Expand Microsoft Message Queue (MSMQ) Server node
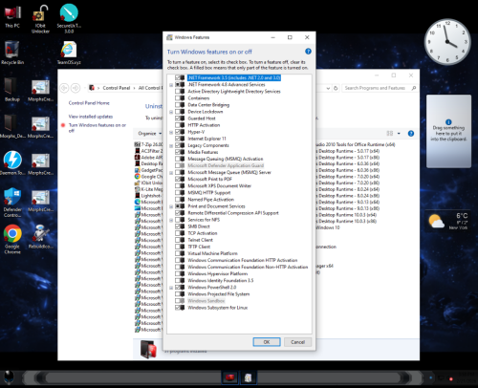This screenshot has width=478, height=388. [171, 173]
